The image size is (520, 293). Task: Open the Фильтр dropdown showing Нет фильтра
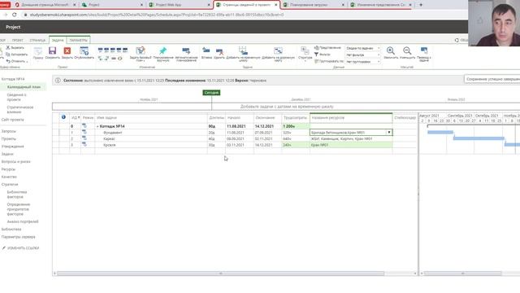click(x=363, y=55)
